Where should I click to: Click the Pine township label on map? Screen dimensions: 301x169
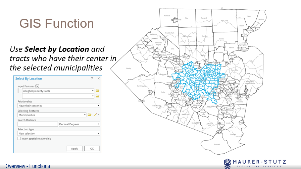coord(187,18)
